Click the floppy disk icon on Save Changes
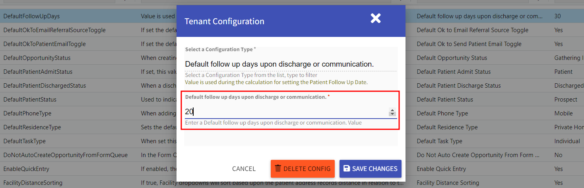Viewport: 584px width, 188px height. pos(347,169)
